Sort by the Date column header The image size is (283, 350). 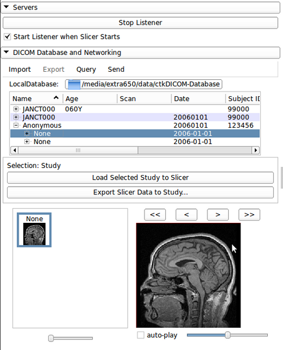(x=199, y=99)
